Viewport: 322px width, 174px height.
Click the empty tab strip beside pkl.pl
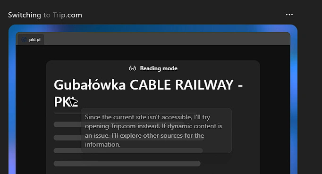click(x=167, y=39)
